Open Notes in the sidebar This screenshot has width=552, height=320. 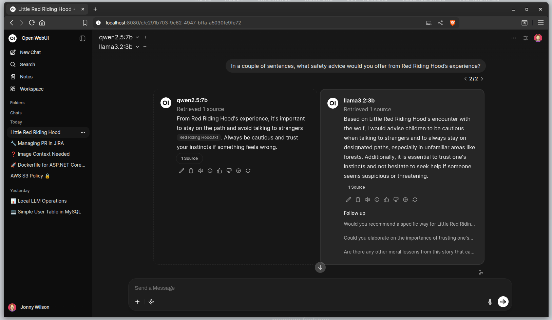point(26,77)
